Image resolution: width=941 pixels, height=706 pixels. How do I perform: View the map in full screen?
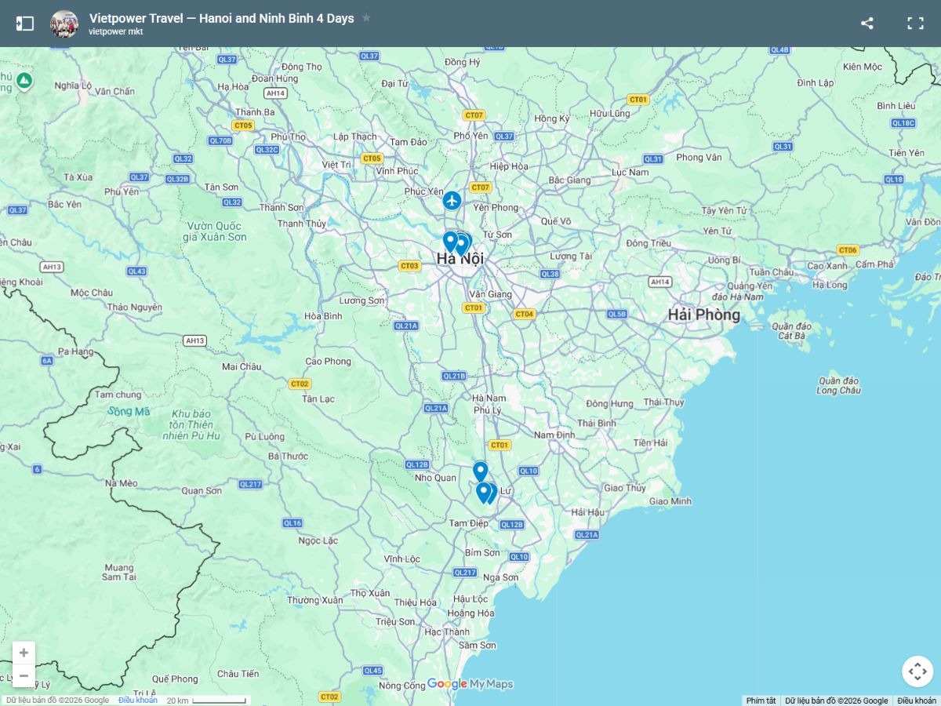915,24
